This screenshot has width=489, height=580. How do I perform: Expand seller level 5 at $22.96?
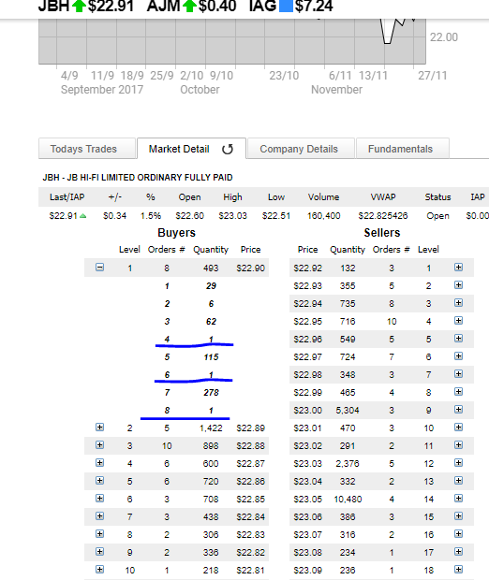tap(459, 338)
